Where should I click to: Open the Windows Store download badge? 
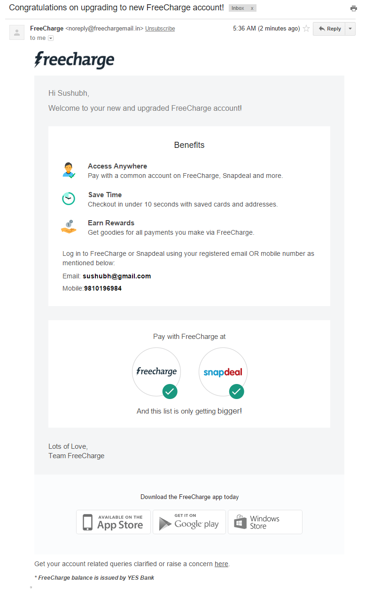click(265, 522)
